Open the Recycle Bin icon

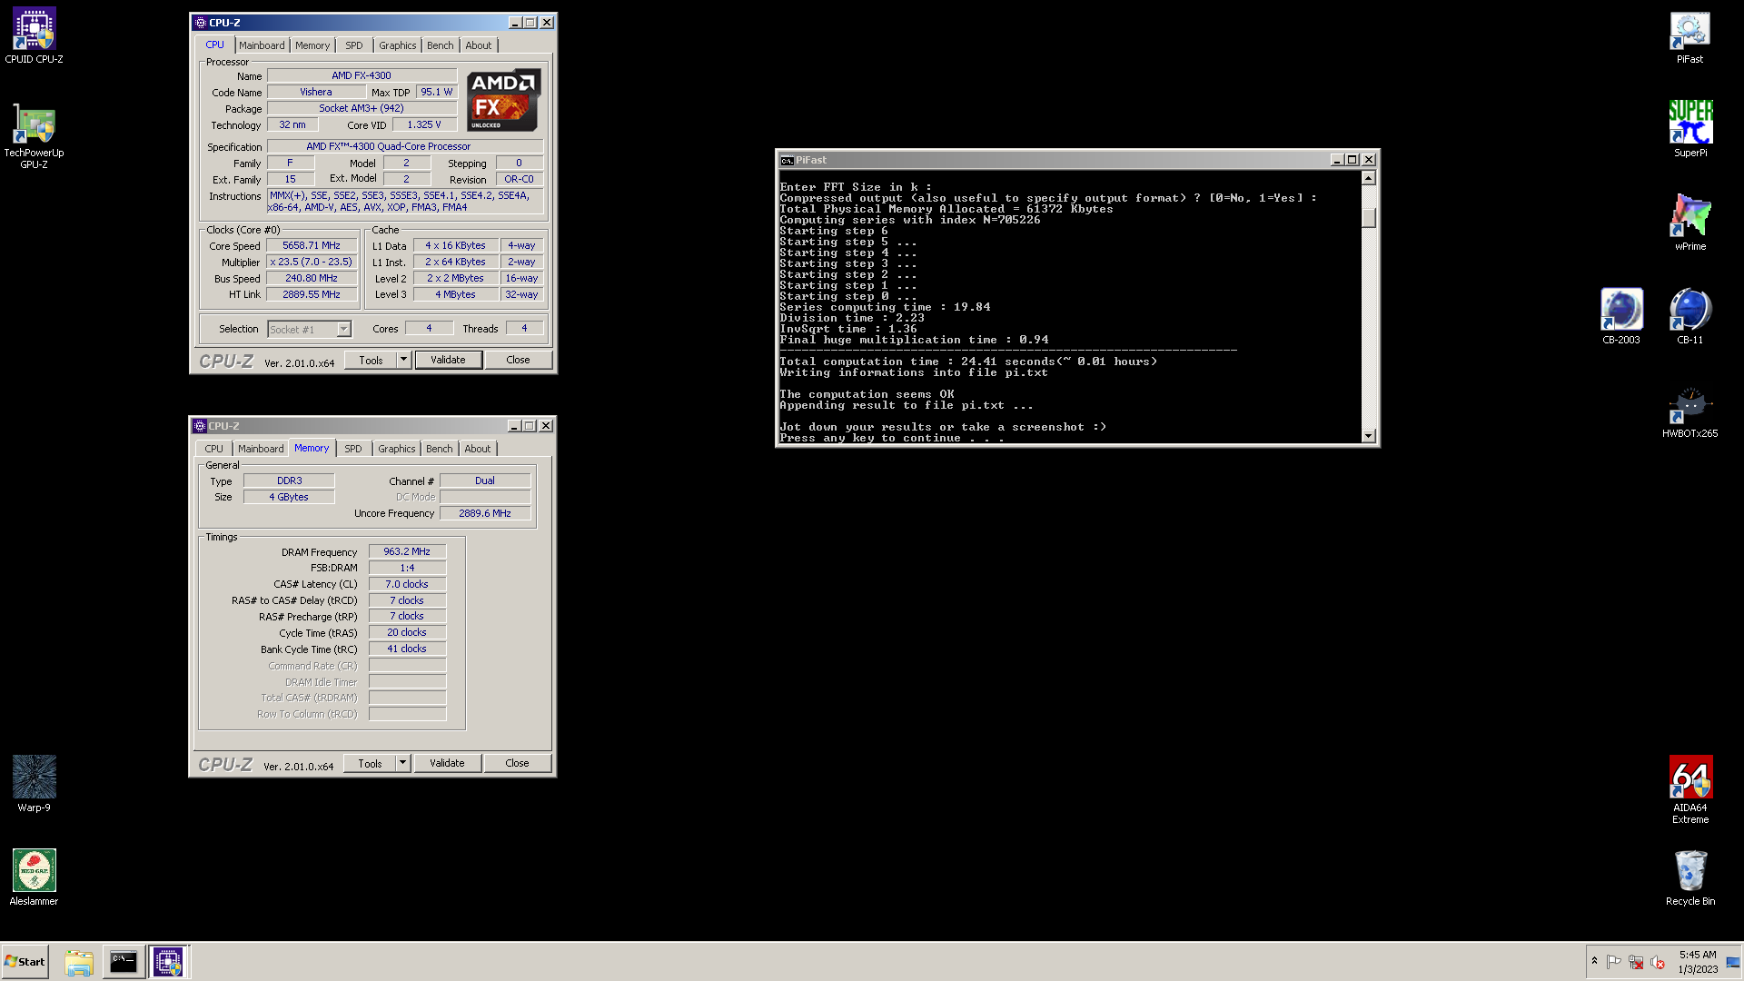[1689, 877]
